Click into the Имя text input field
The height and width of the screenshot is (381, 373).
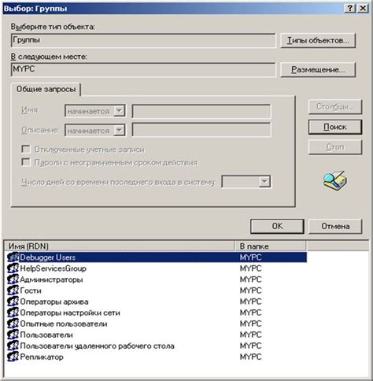[x=201, y=111]
